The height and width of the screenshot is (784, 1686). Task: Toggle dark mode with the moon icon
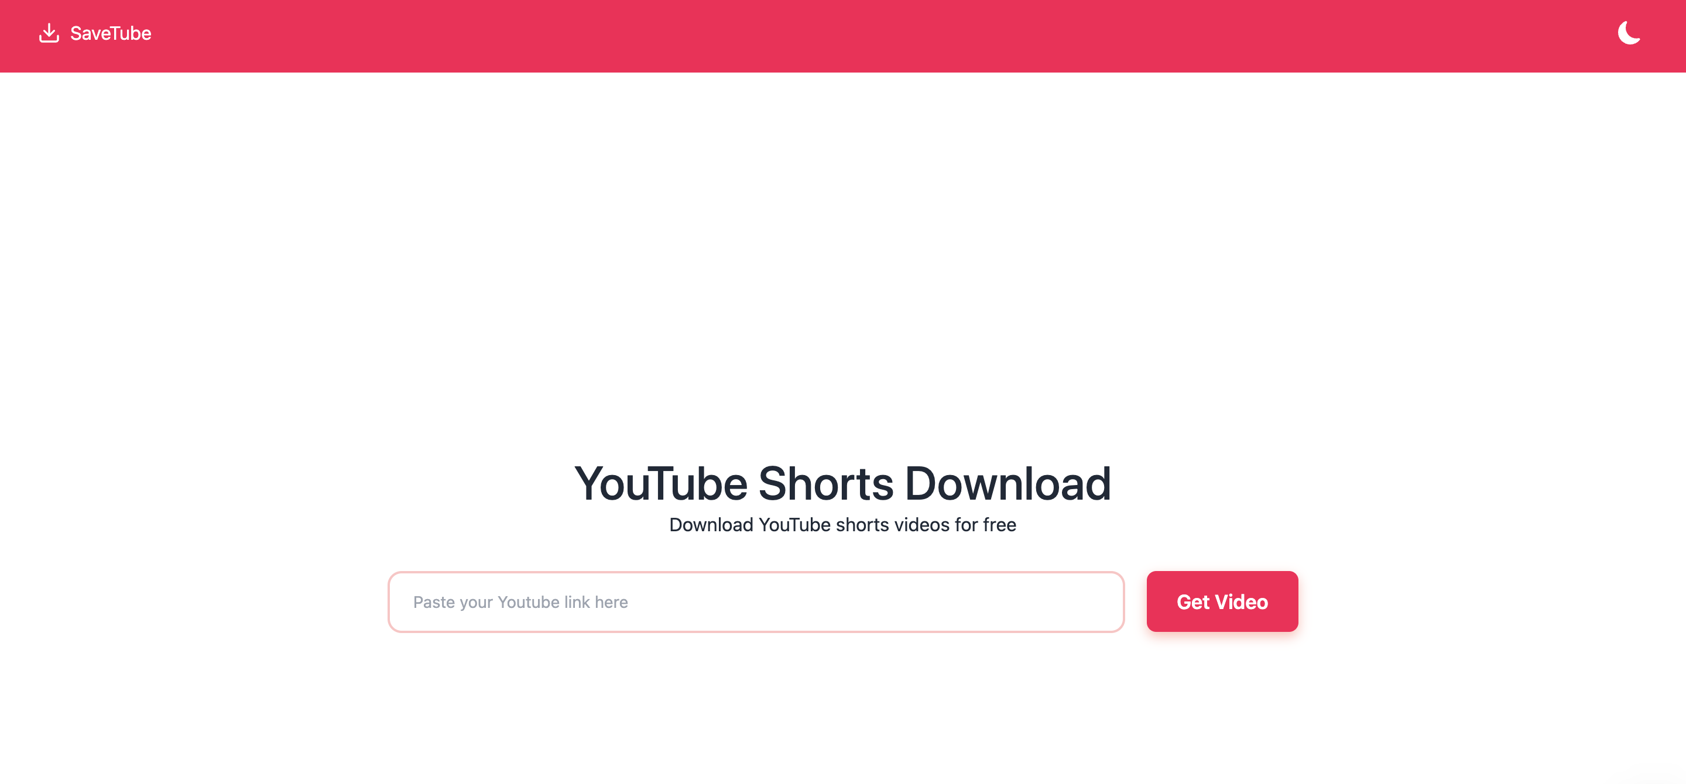pos(1629,33)
